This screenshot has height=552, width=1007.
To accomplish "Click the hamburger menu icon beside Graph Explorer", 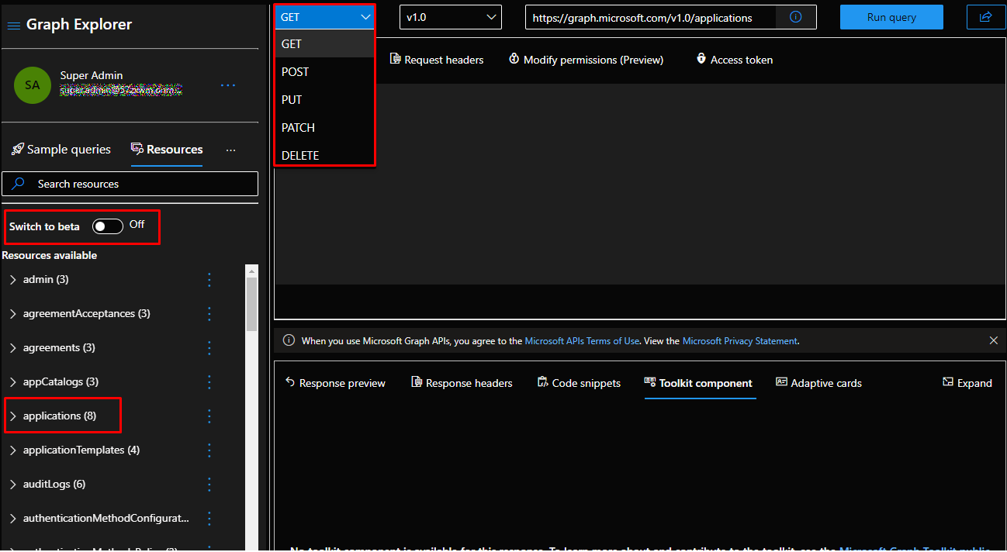I will pyautogui.click(x=14, y=26).
